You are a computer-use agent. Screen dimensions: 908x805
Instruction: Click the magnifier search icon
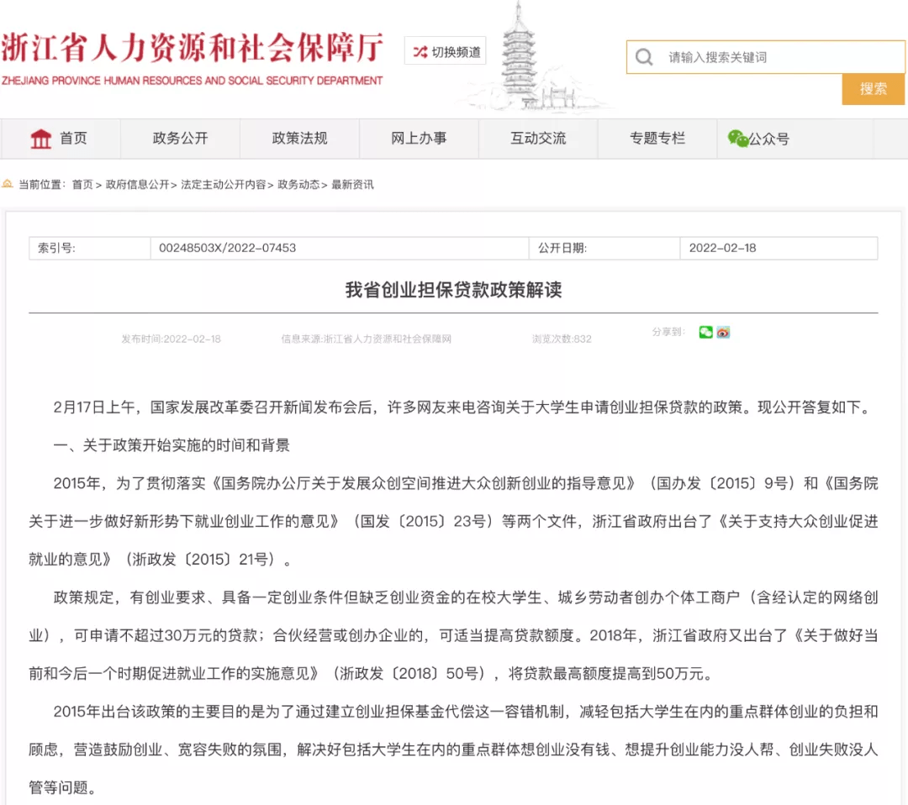pyautogui.click(x=645, y=57)
